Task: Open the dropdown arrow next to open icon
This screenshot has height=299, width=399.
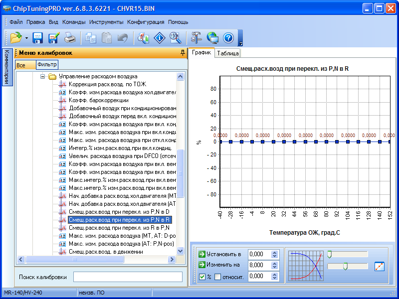Action: (26, 38)
